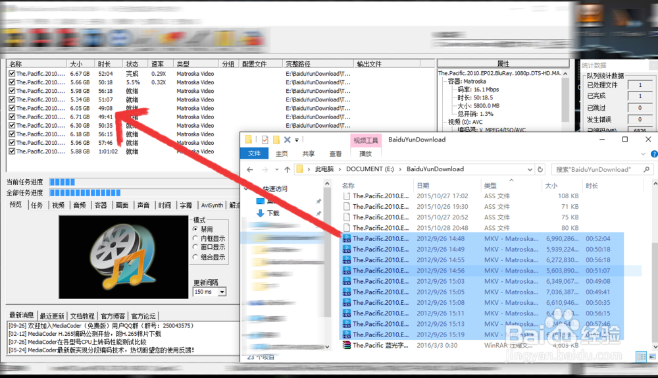Select the 禁用 preview mode radio button
The image size is (658, 378).
195,229
